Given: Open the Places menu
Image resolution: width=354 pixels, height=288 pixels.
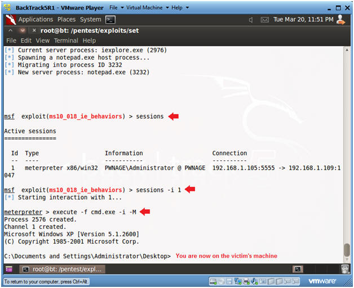Looking at the screenshot, I should (67, 20).
